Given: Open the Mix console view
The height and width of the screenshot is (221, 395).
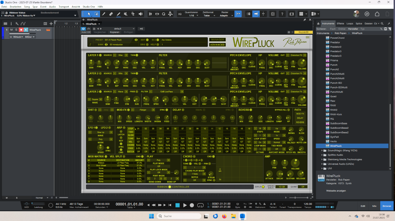Looking at the screenshot, I should [374, 206].
